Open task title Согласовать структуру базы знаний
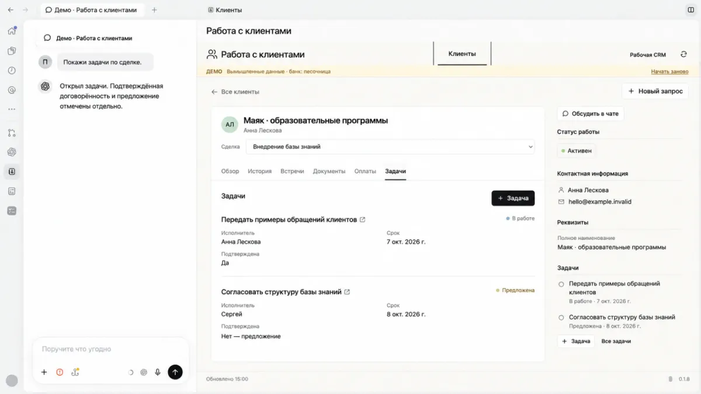 [281, 292]
